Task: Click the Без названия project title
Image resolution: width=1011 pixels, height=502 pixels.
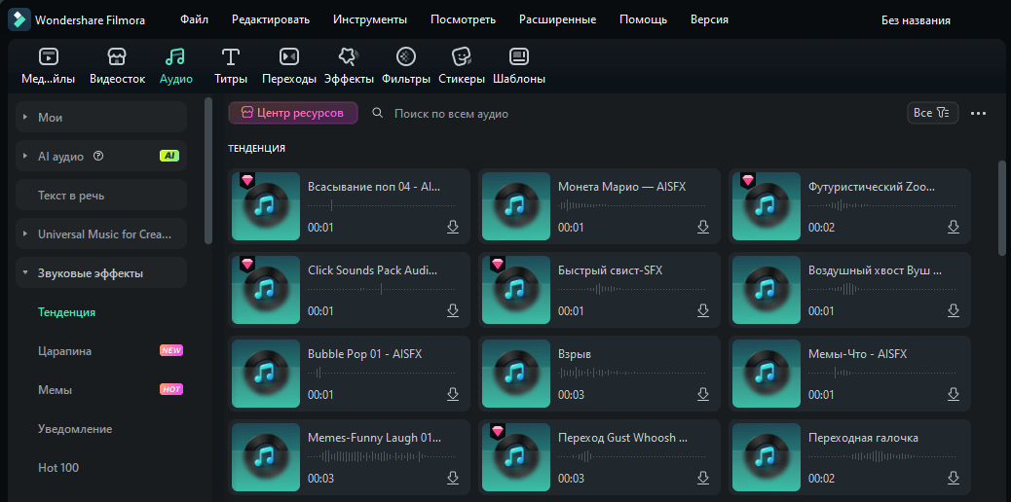Action: [916, 20]
